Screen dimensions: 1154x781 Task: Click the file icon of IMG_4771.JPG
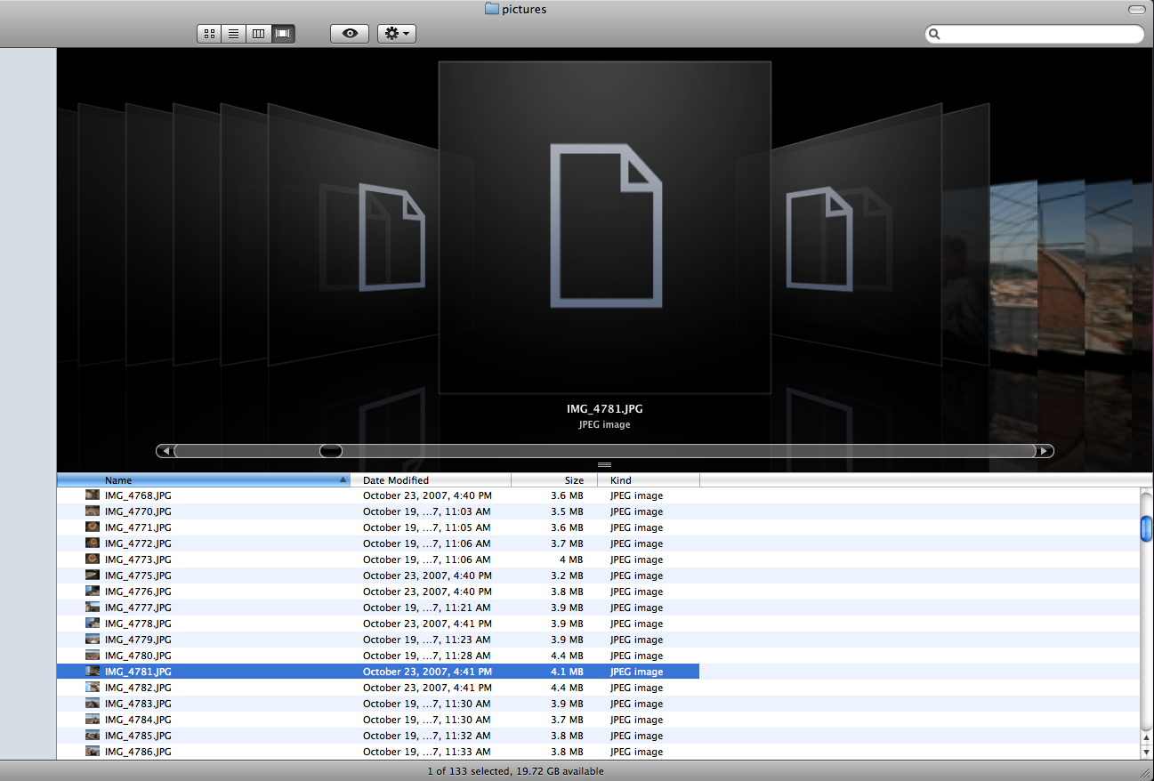click(93, 527)
